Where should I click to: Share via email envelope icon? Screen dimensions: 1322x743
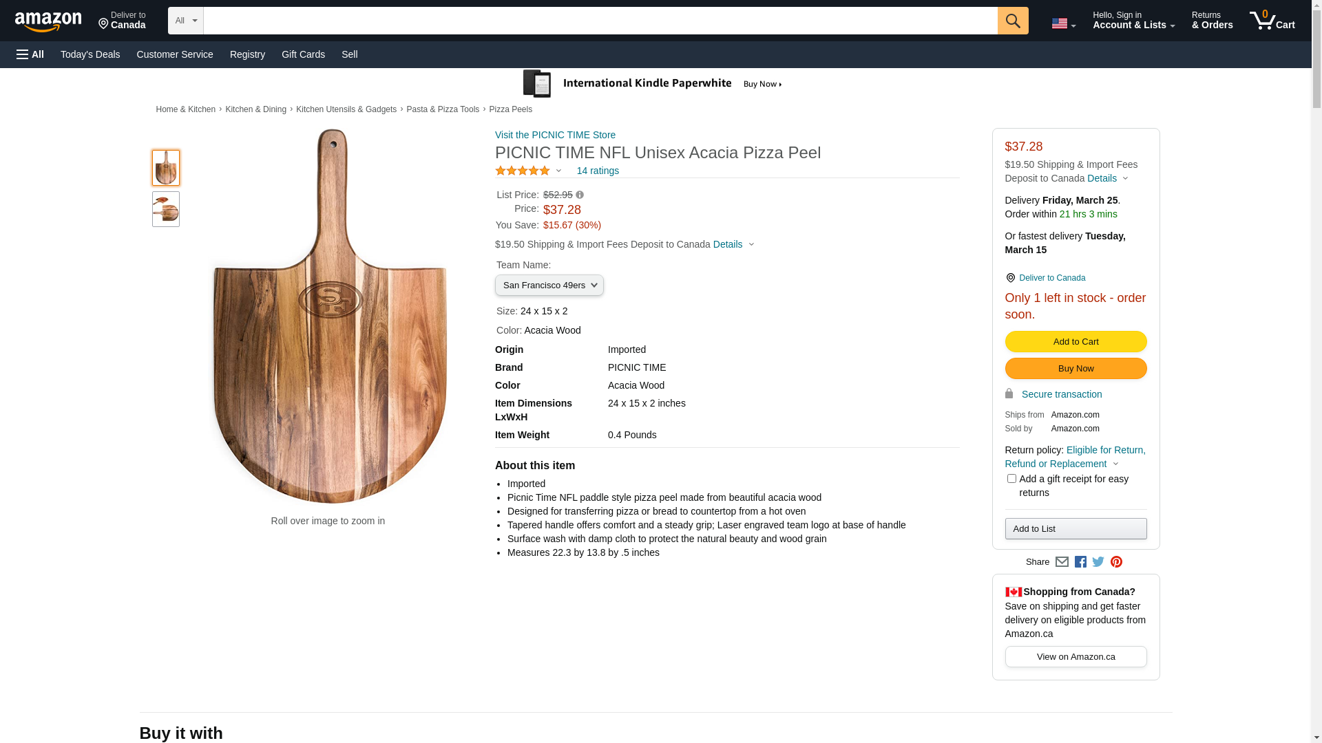coord(1062,562)
